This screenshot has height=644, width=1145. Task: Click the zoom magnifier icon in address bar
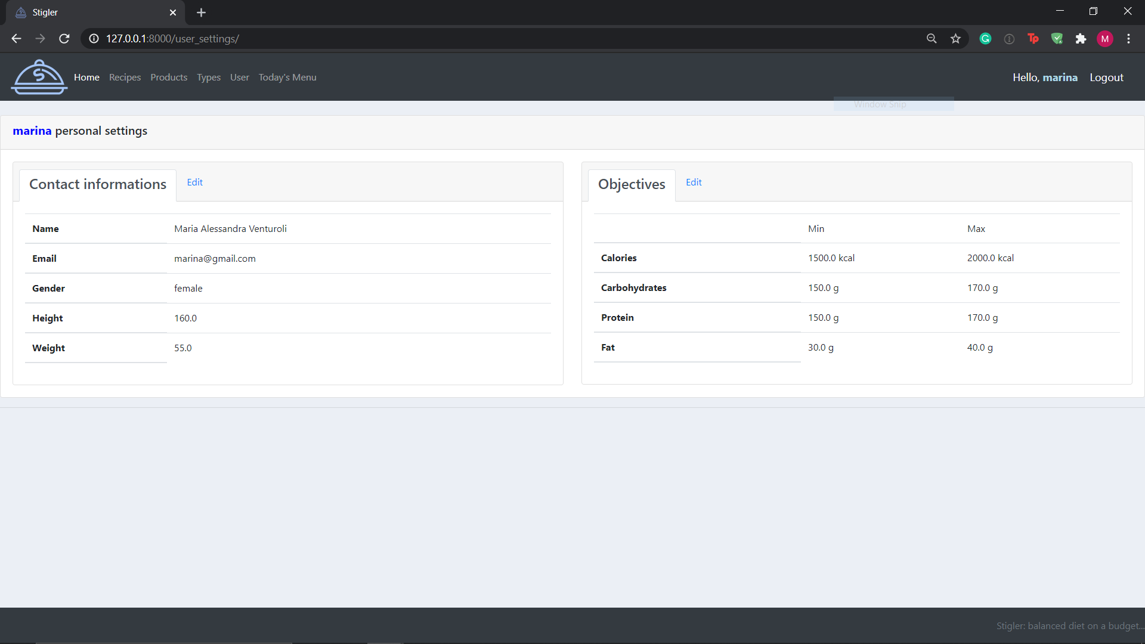click(x=932, y=39)
